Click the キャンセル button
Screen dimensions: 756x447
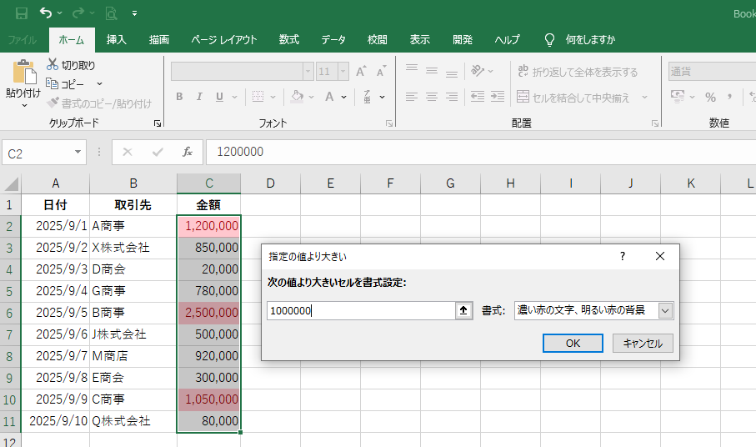tap(643, 344)
